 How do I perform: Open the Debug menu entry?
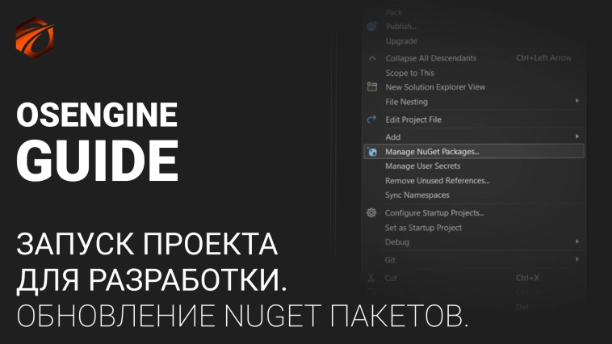(397, 242)
